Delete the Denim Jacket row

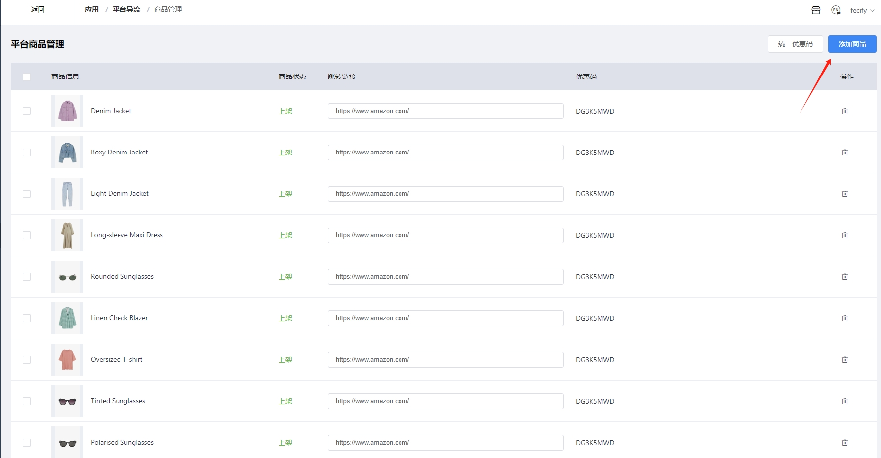tap(845, 111)
